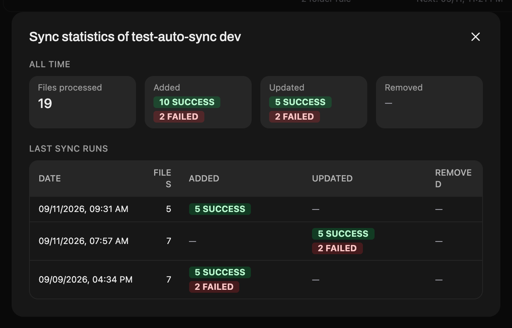Click the ADDED column header

[x=204, y=179]
